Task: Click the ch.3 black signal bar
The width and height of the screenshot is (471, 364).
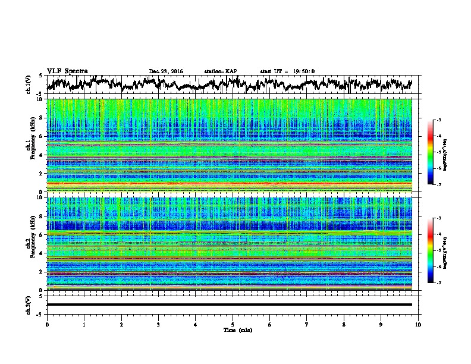Action: click(230, 305)
